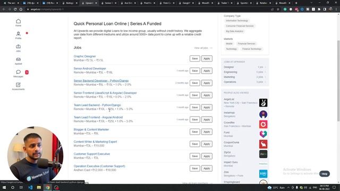
Task: Reload the page with browser refresh icon
Action: [x=15, y=10]
